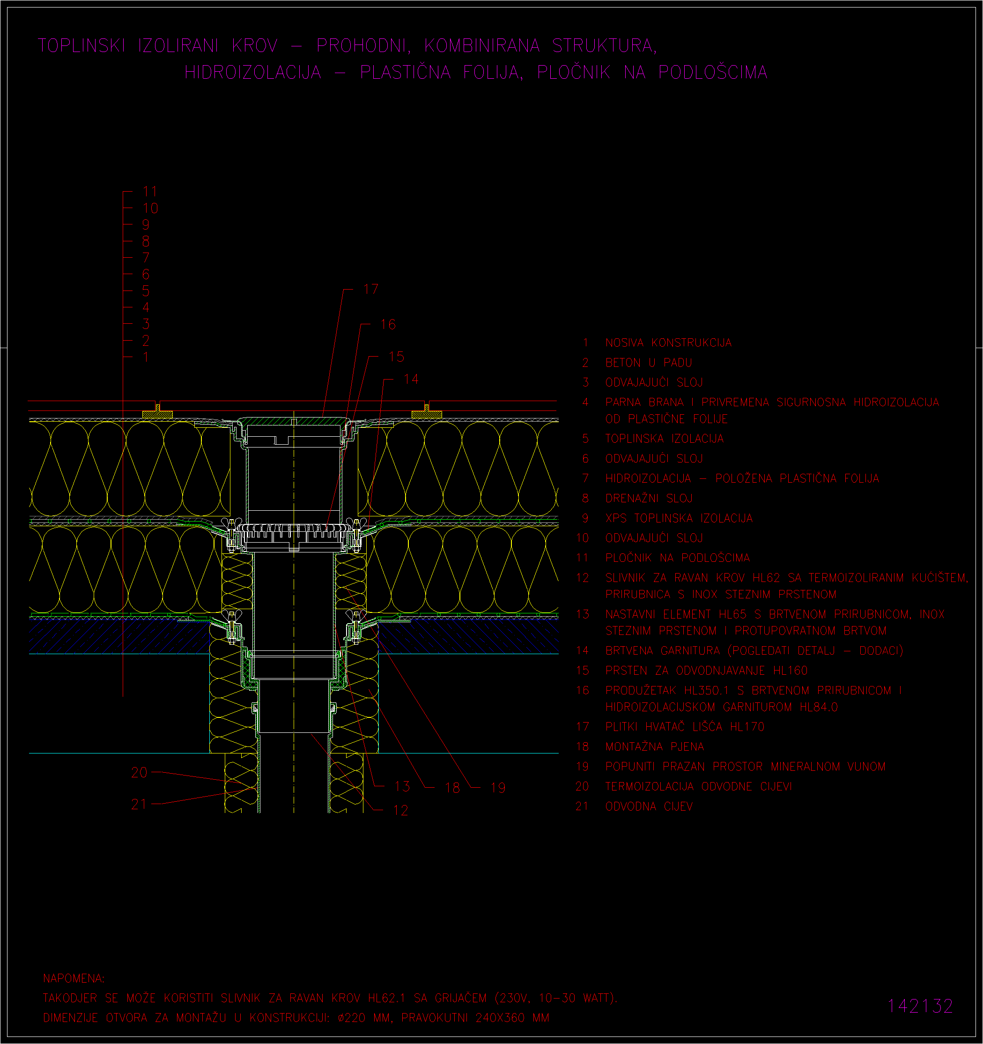Click legend entry 'TOPLINSKA IZOLACIJA' numbered 5
983x1044 pixels.
click(665, 439)
